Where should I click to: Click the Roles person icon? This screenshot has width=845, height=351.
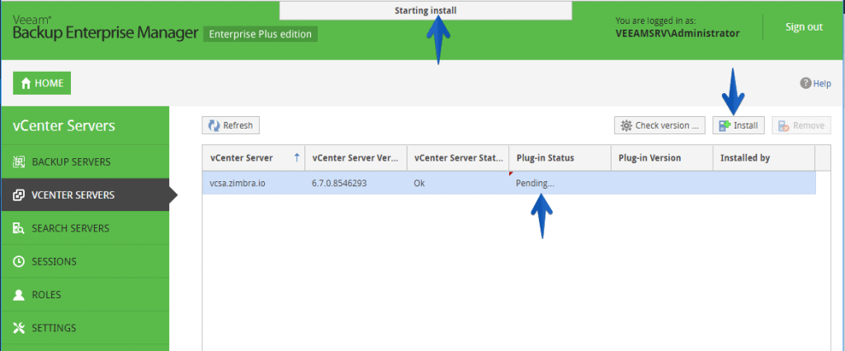(x=19, y=295)
